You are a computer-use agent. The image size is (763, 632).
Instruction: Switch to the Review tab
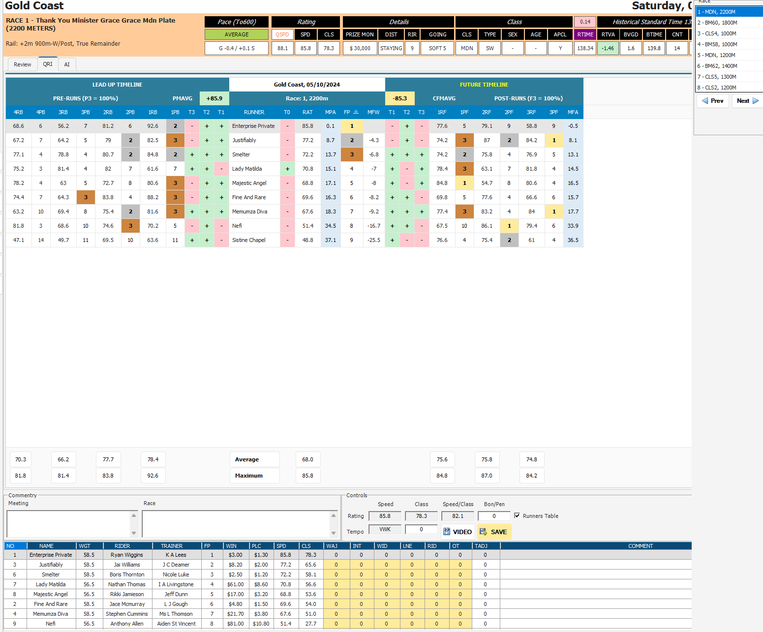click(22, 64)
